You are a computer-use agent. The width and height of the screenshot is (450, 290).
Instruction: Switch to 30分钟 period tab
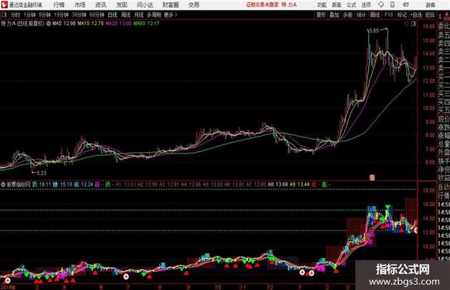[x=79, y=15]
